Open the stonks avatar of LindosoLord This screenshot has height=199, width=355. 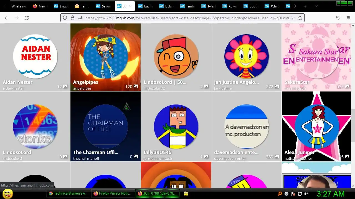point(35,127)
